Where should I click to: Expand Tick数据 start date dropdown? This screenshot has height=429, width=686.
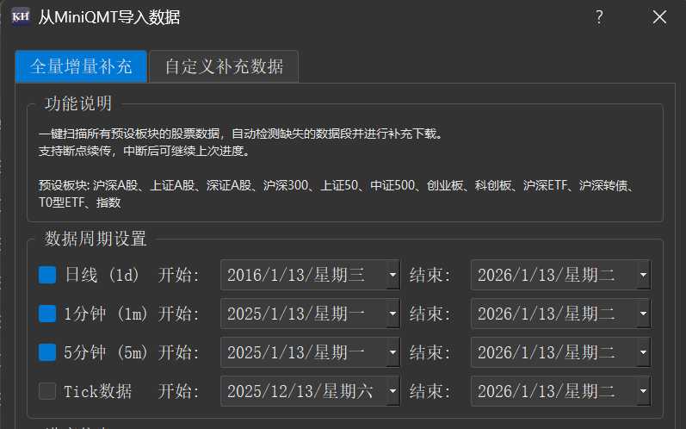[x=392, y=391]
